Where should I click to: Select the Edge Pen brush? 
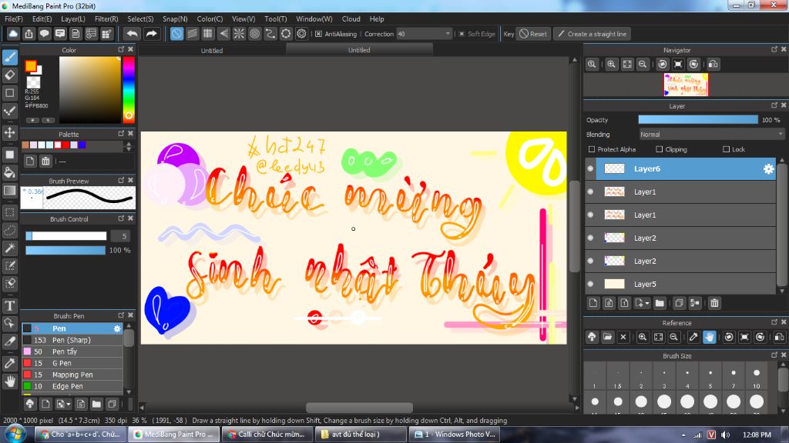coord(72,386)
